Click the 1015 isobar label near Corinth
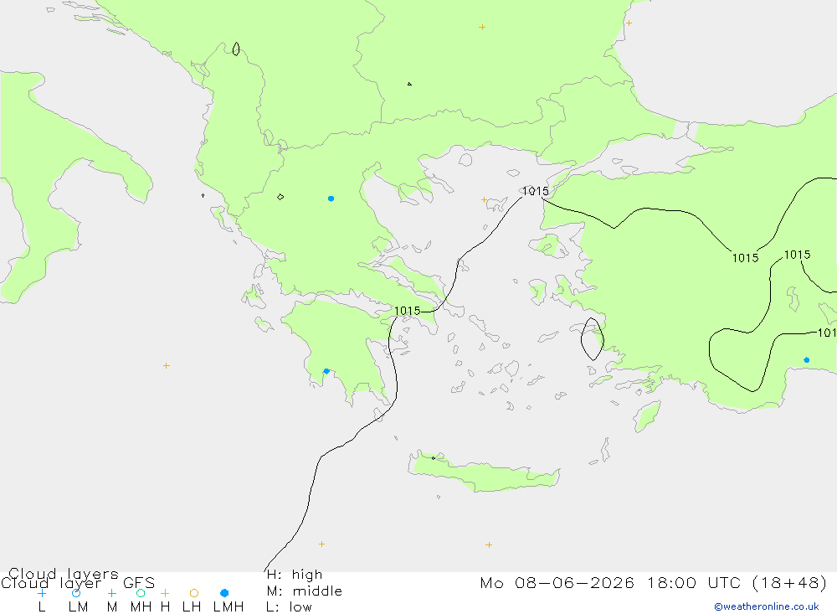 click(408, 311)
